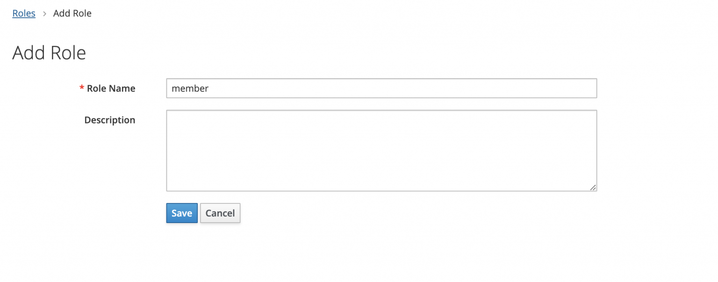Discard the role form with Cancel
The height and width of the screenshot is (282, 718).
[220, 213]
